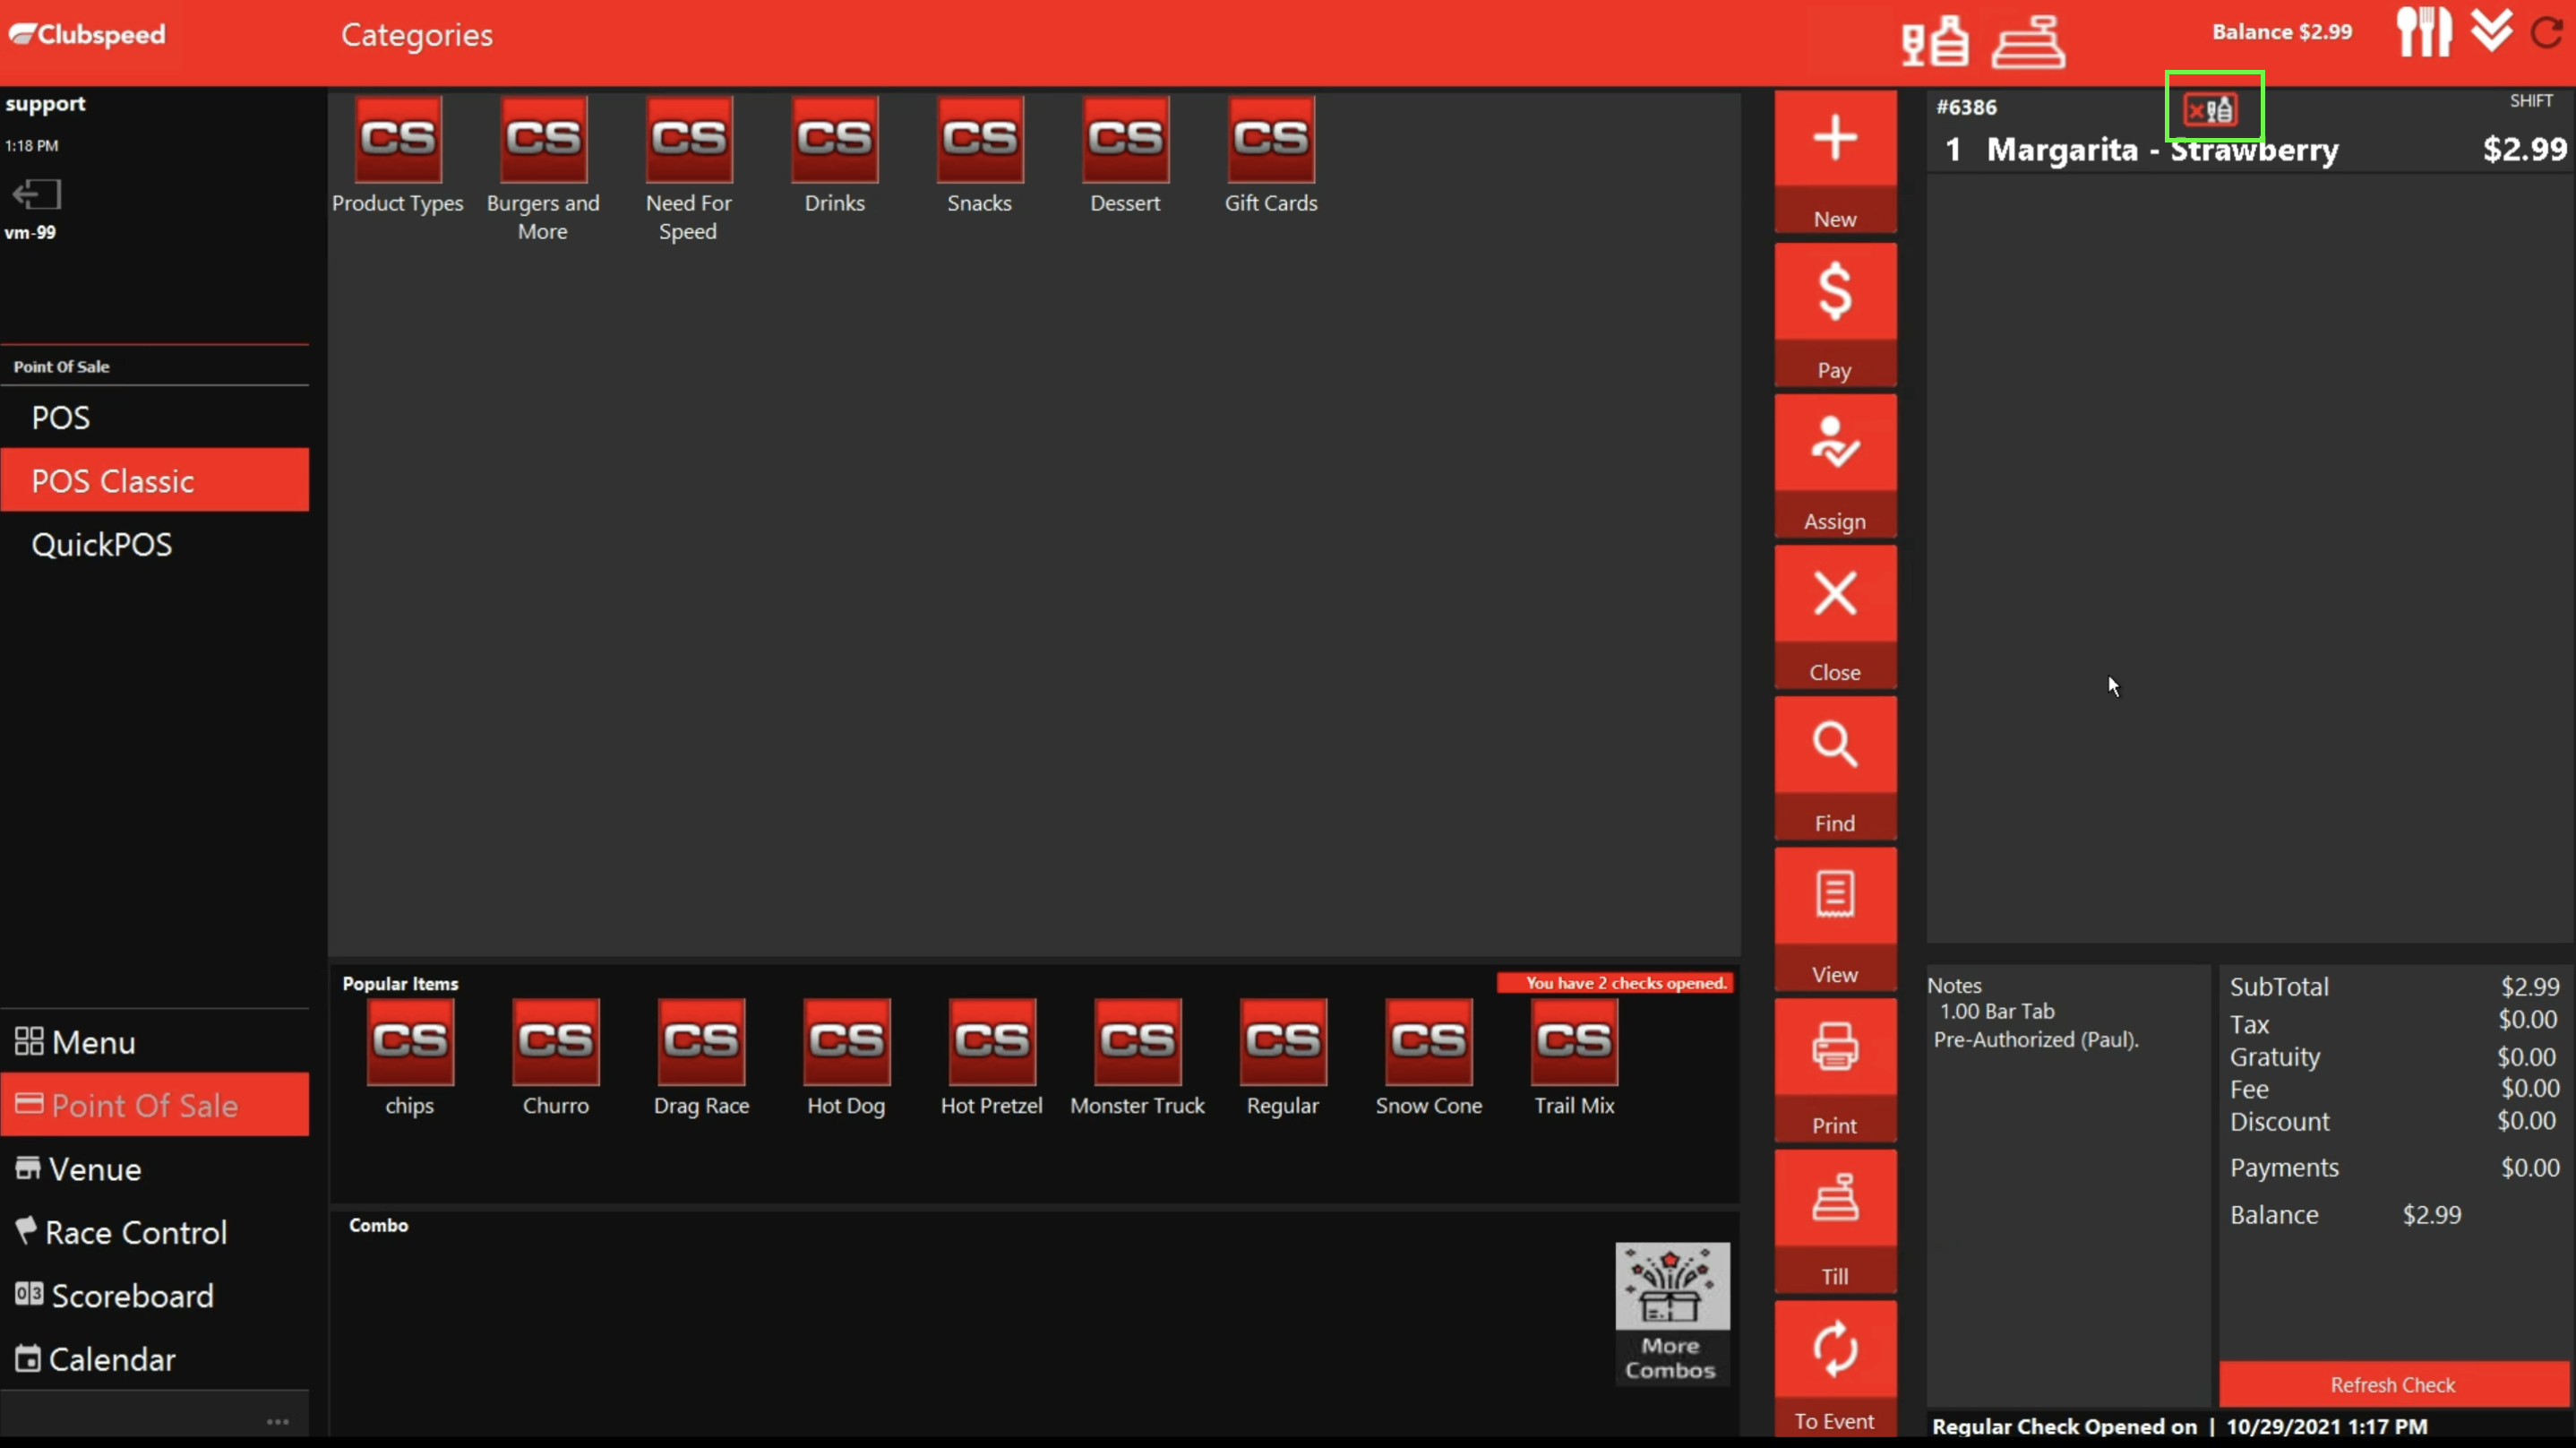Viewport: 2576px width, 1448px height.
Task: Click the fork and knife restaurant icon
Action: (x=2423, y=32)
